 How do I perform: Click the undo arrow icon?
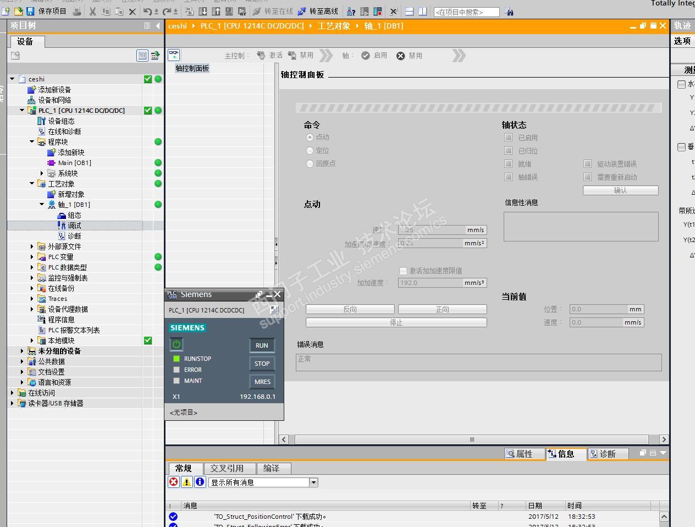(147, 11)
